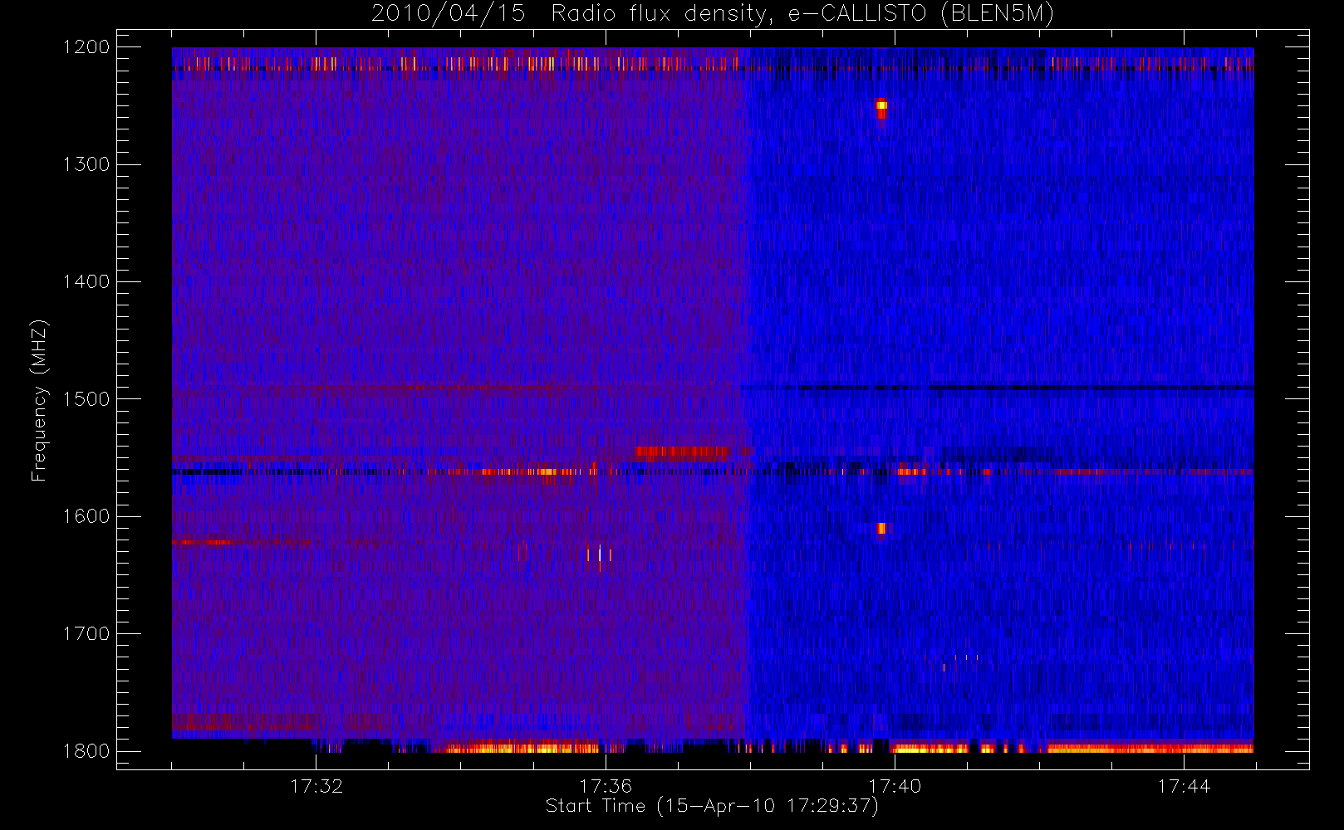The height and width of the screenshot is (830, 1344).
Task: Click the 17:40 time tick label
Action: tap(895, 786)
